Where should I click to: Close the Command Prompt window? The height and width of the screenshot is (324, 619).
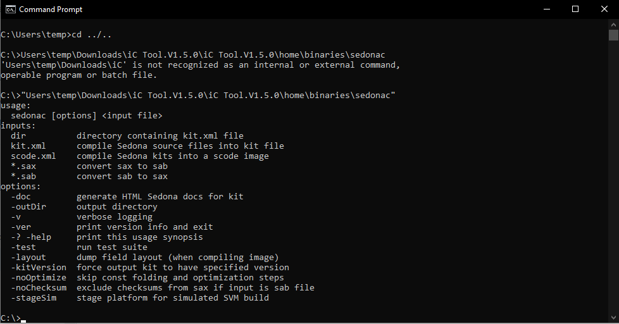coord(604,9)
